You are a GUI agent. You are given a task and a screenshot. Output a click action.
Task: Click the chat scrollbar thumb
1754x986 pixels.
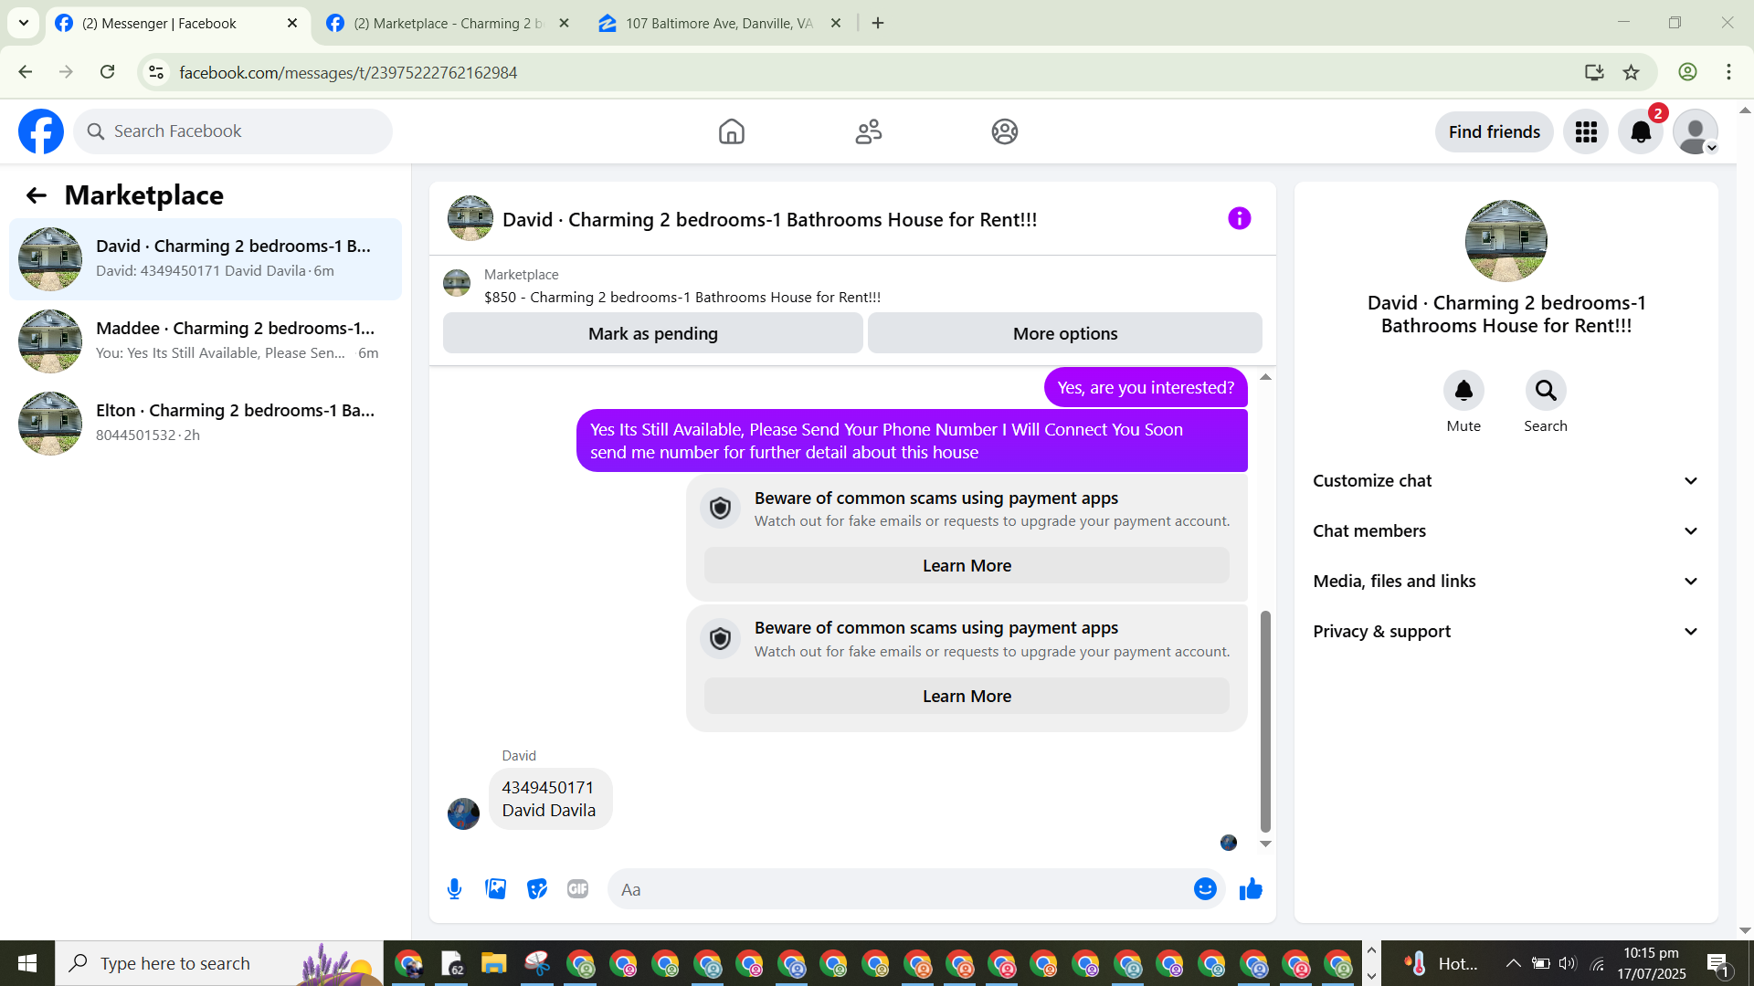coord(1265,721)
